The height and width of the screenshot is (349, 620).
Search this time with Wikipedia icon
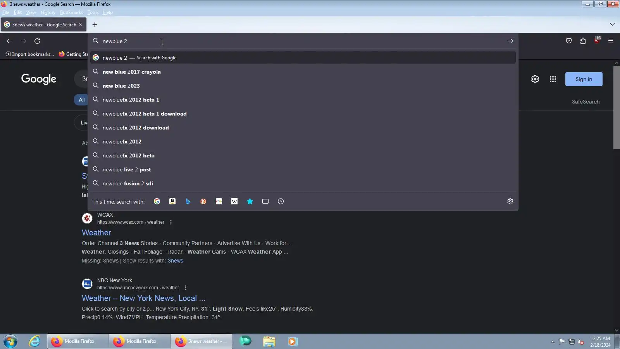coord(234,201)
